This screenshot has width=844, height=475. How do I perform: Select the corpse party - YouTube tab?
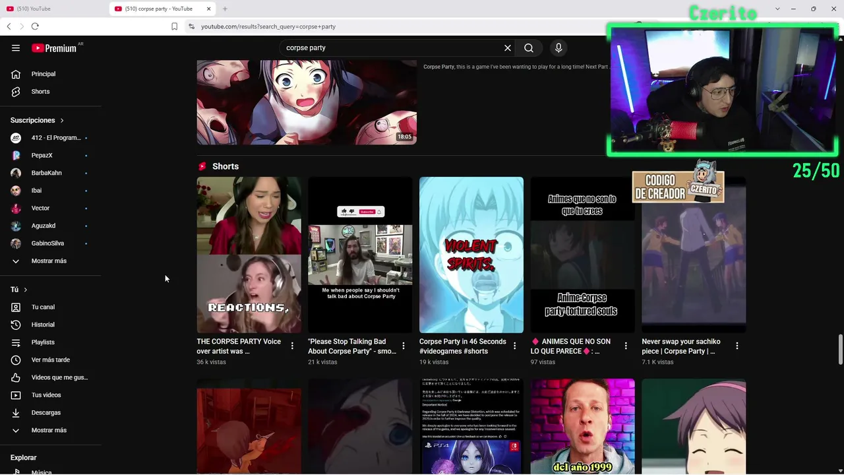click(x=162, y=9)
